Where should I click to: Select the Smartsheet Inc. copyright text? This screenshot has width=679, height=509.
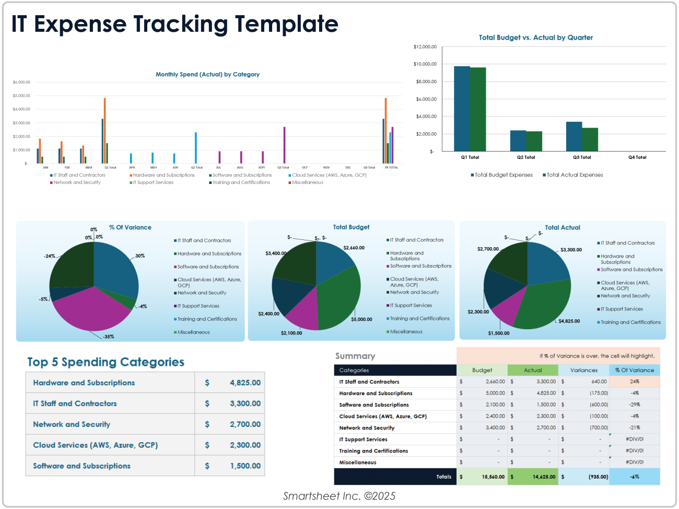(x=340, y=495)
